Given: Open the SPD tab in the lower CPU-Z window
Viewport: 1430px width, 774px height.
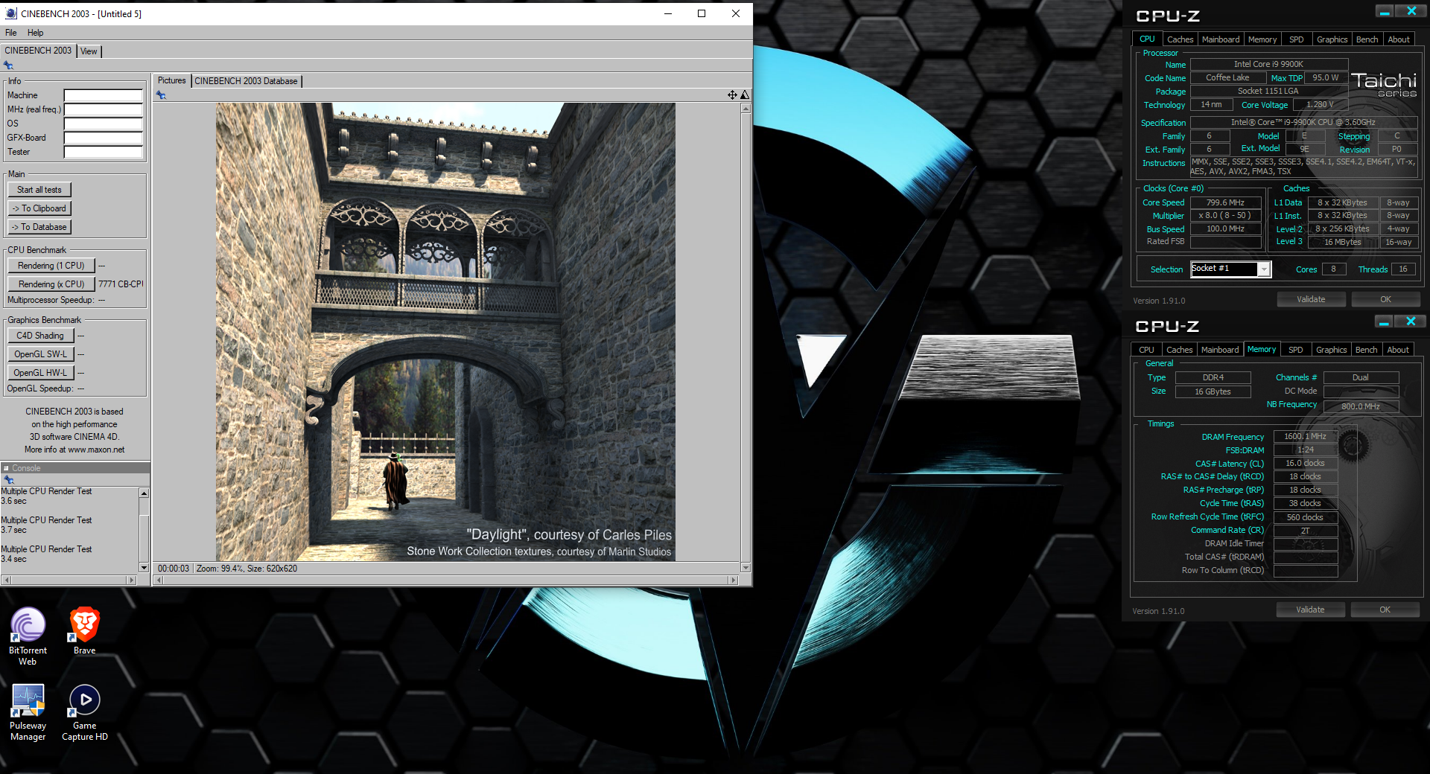Looking at the screenshot, I should 1296,350.
